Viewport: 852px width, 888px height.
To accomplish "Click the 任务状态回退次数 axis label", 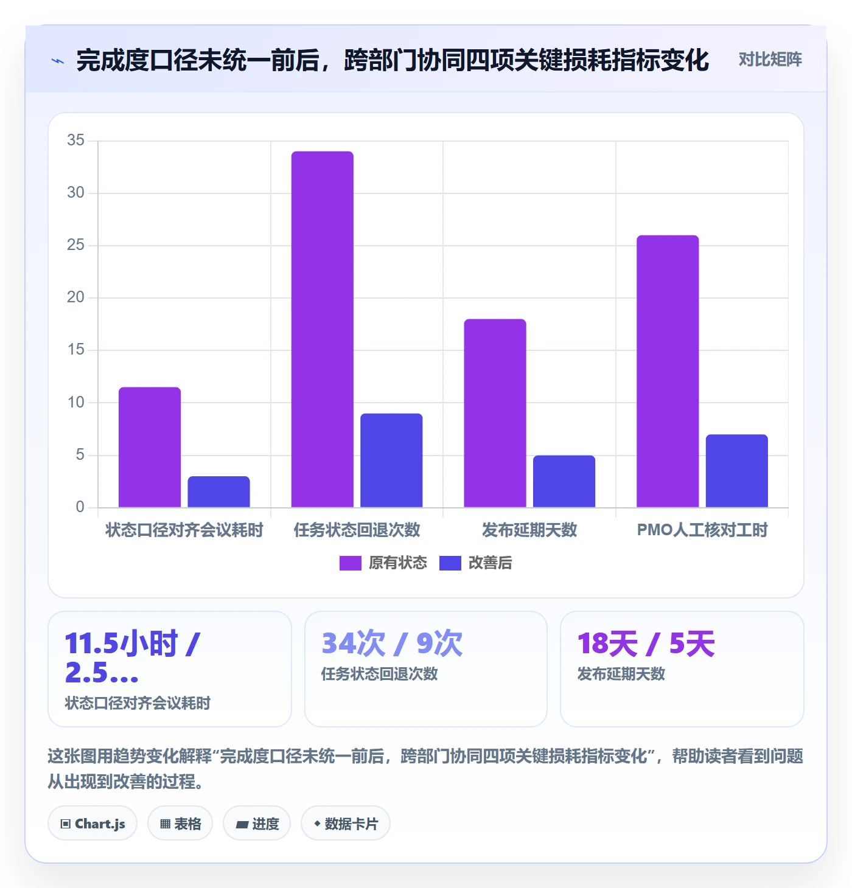I will (x=357, y=530).
